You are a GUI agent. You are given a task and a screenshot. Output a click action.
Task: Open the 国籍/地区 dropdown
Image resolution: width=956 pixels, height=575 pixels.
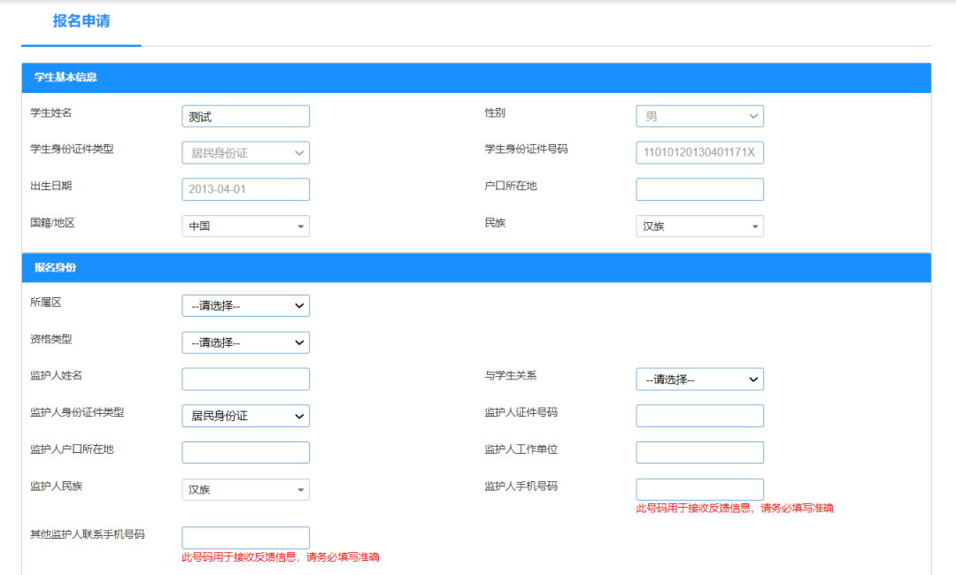coord(245,226)
